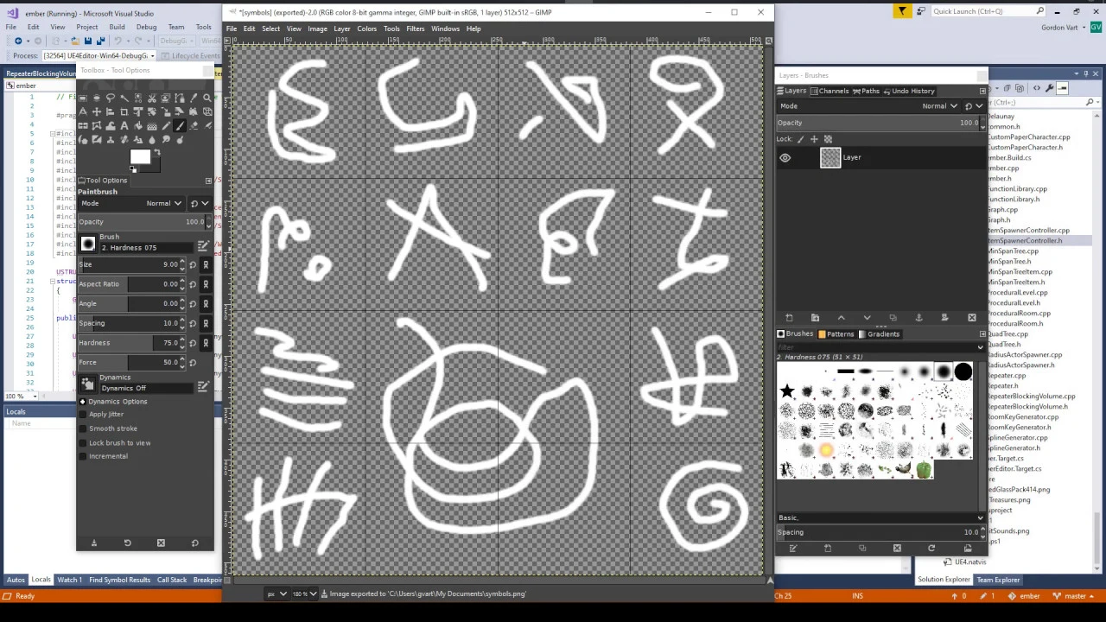
Task: Select the Free Select lasso tool
Action: pyautogui.click(x=111, y=98)
